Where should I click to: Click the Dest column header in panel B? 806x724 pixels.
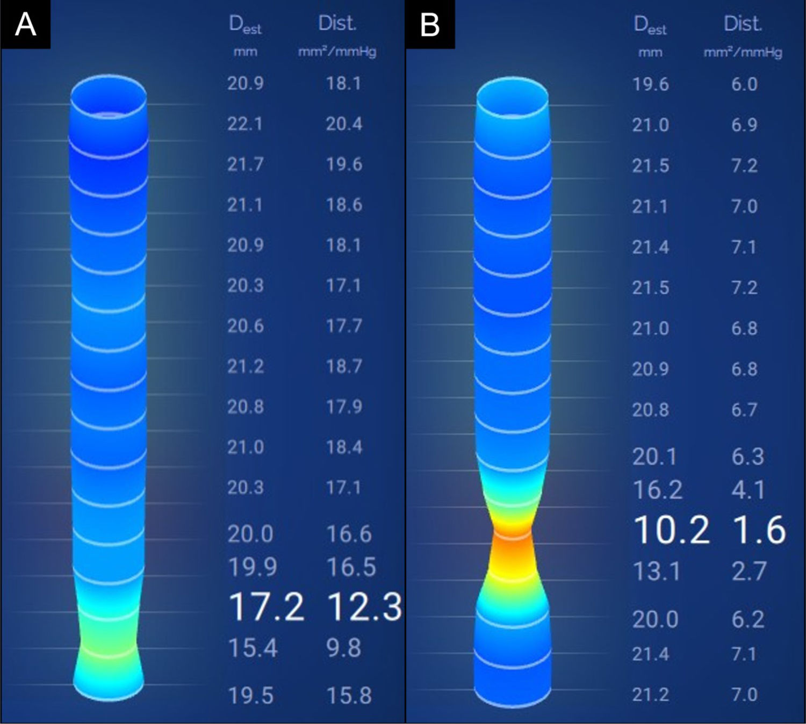(650, 25)
